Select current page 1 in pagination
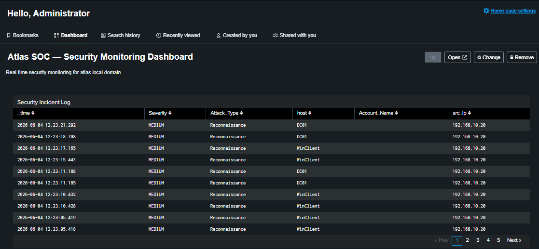Viewport: 539px width, 249px height. [x=457, y=240]
